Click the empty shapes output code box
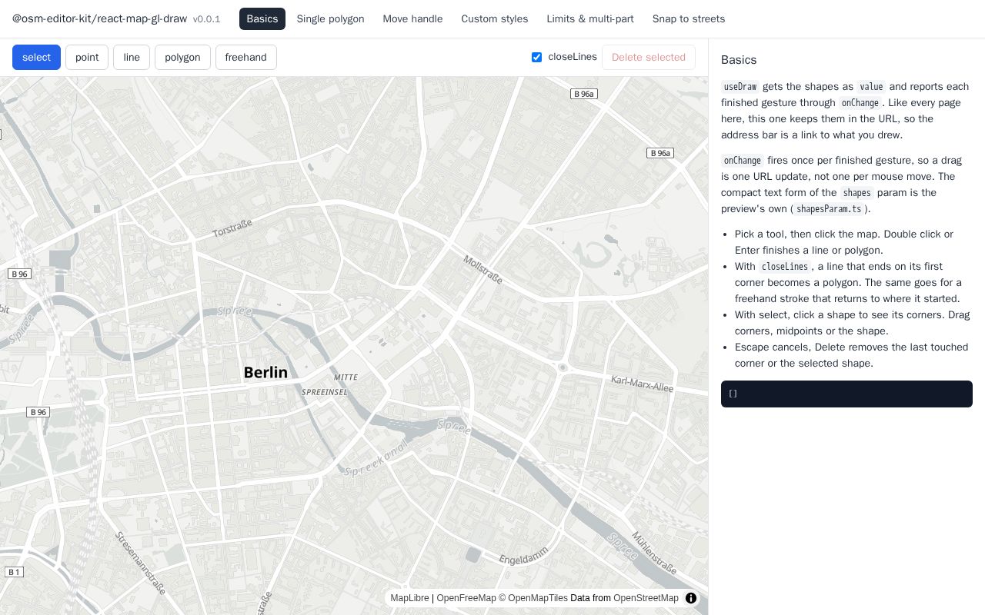Screen dimensions: 985x615 [846, 394]
